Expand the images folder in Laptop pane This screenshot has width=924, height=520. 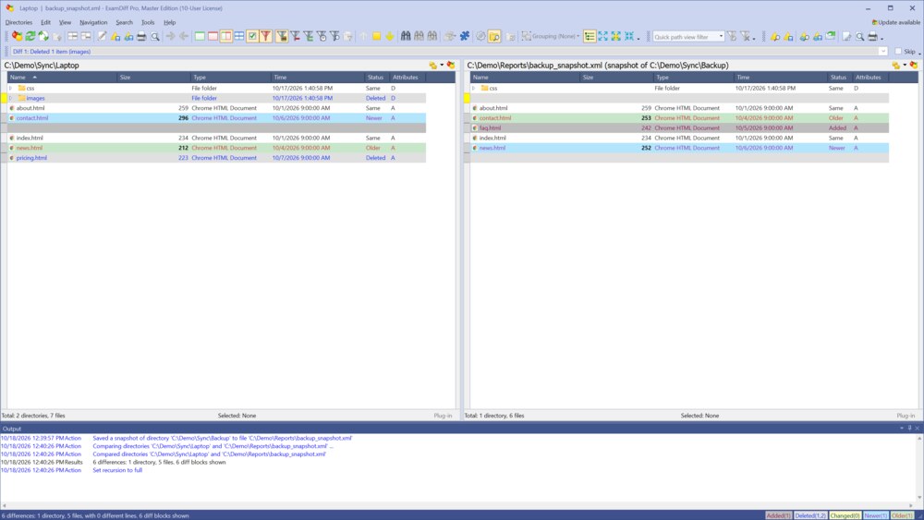pos(10,98)
